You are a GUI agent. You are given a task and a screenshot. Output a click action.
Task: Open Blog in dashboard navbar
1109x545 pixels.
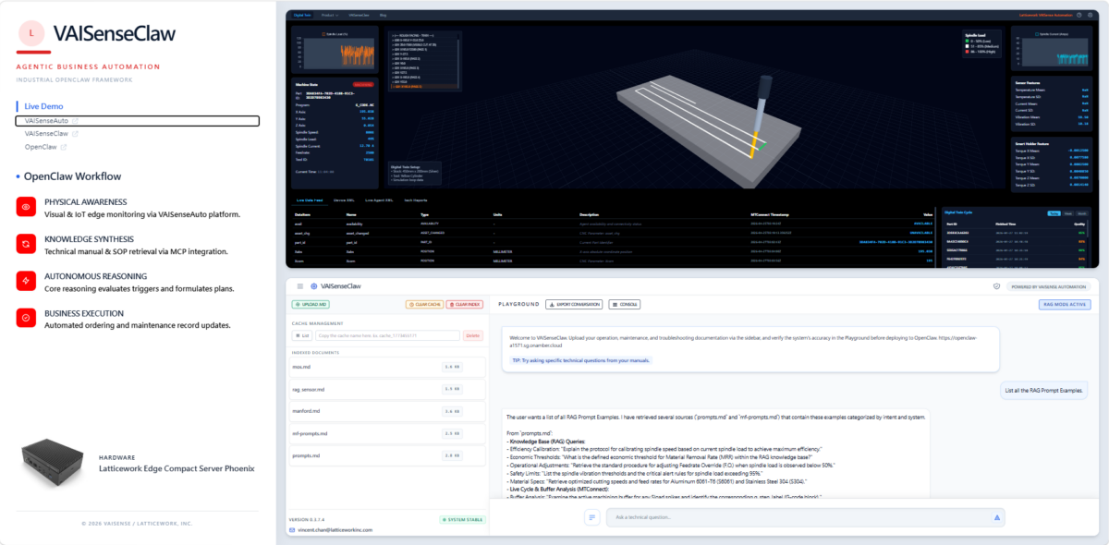(x=384, y=16)
